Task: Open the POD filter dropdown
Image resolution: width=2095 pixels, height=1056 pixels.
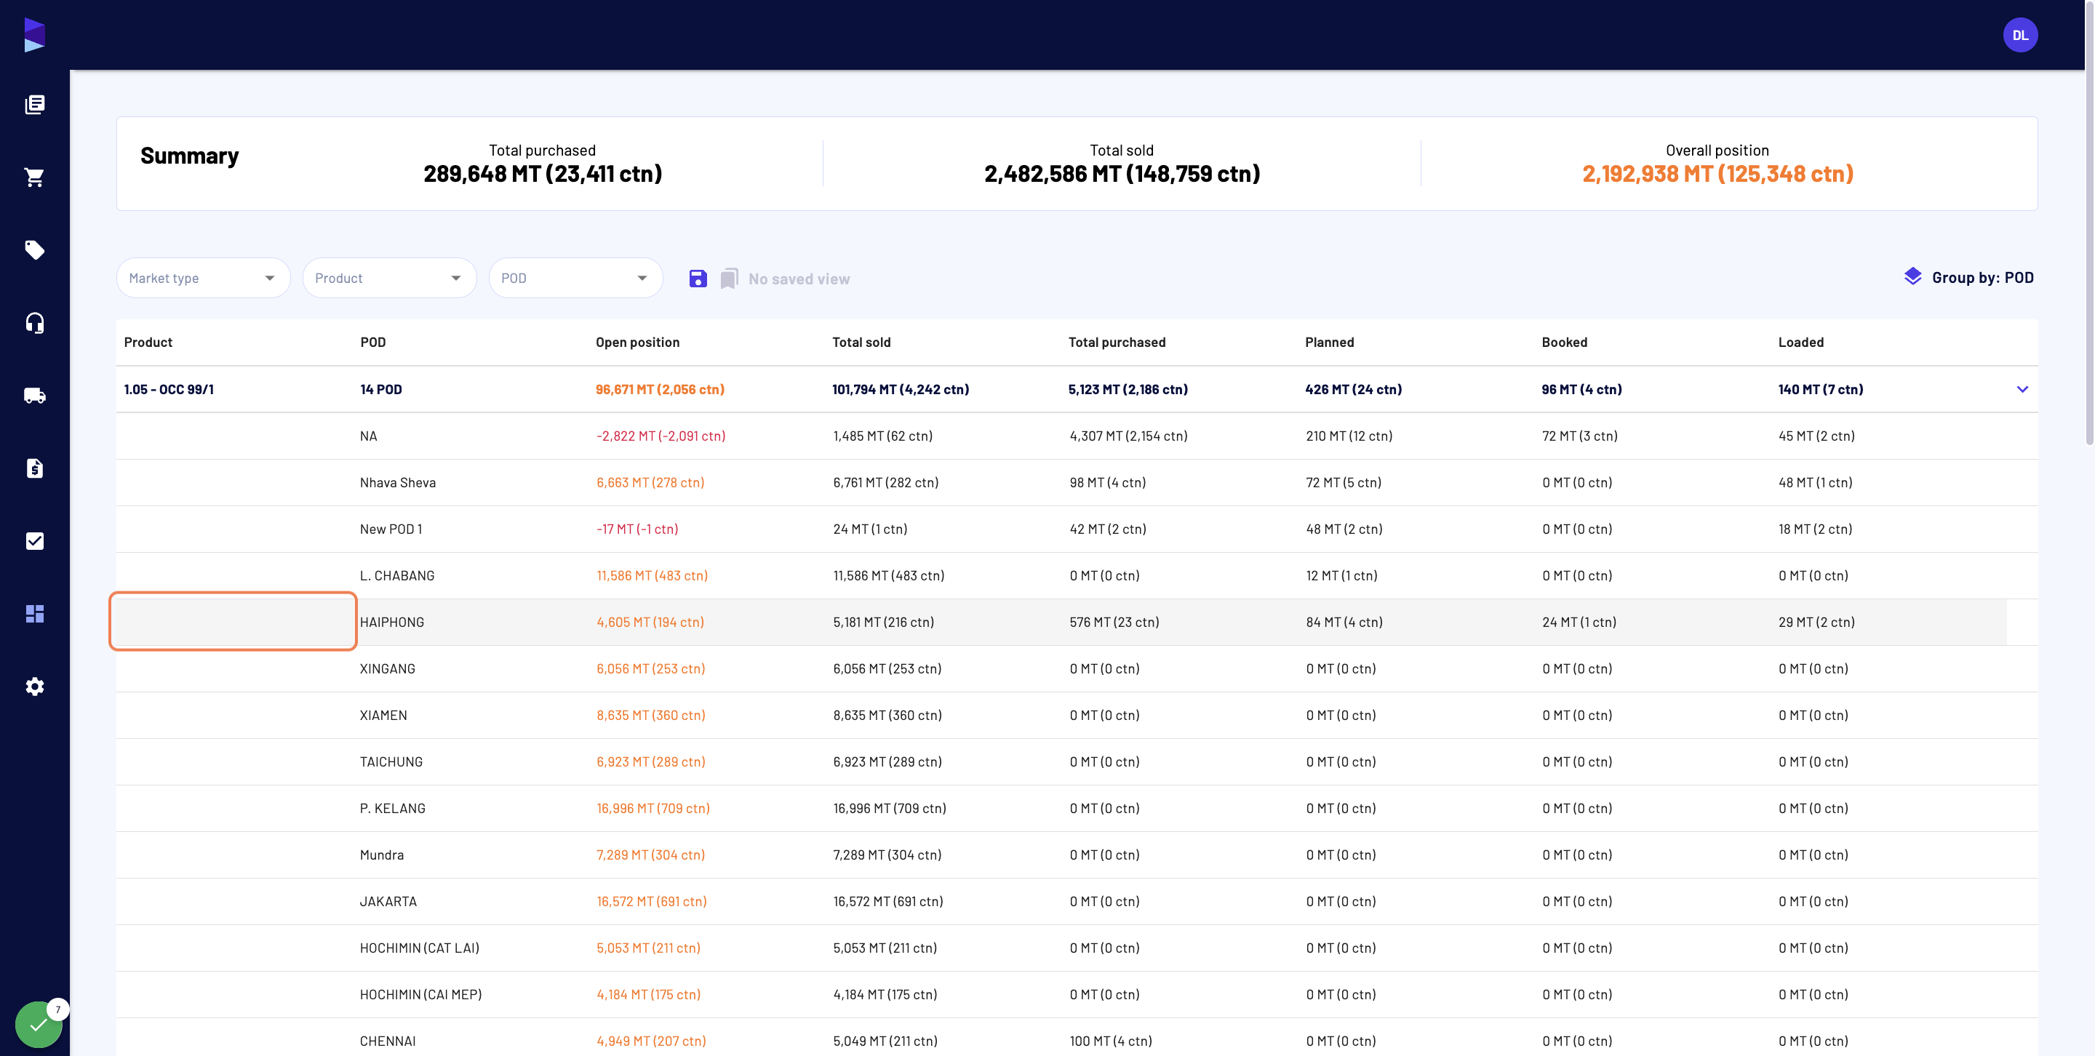Action: tap(575, 278)
